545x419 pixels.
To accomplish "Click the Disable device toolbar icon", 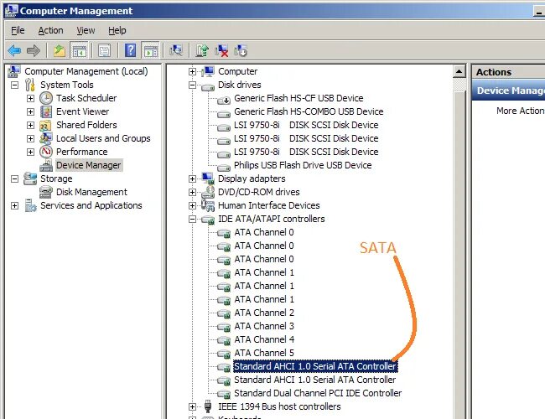I will click(x=241, y=51).
